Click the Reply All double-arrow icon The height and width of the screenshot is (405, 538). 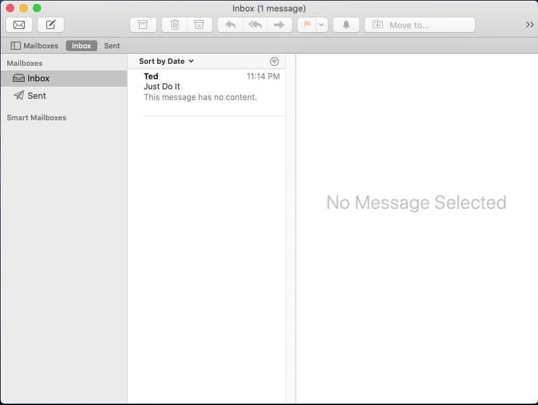click(x=255, y=25)
